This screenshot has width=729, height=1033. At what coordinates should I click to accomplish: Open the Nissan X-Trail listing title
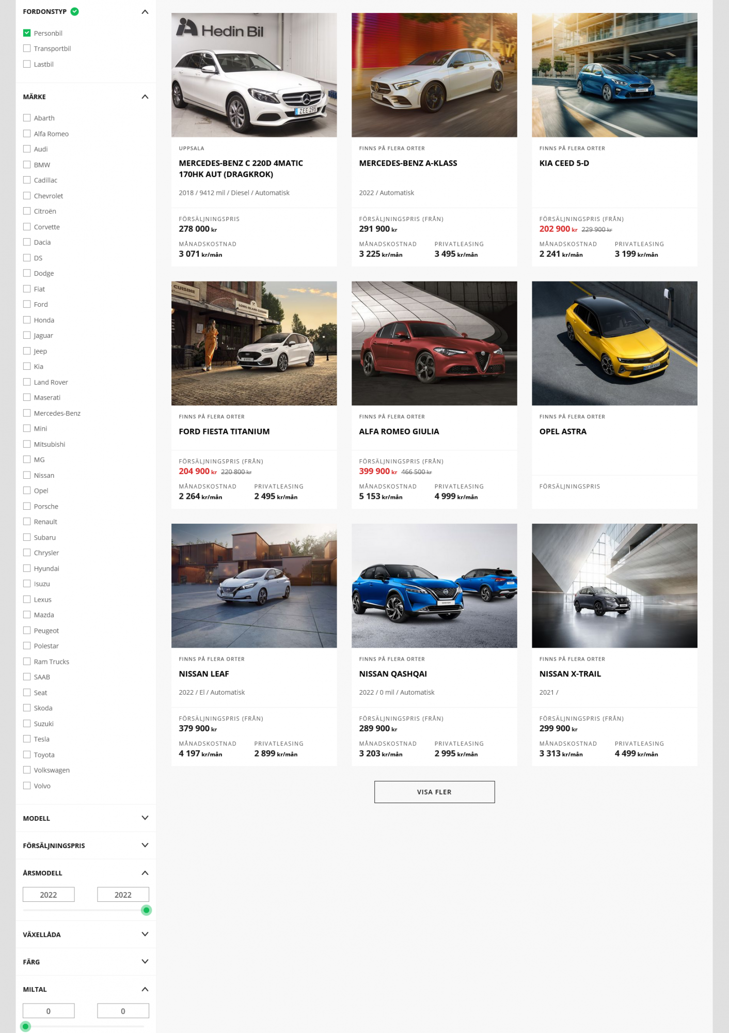570,674
